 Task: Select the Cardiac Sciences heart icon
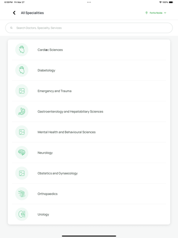point(22,50)
